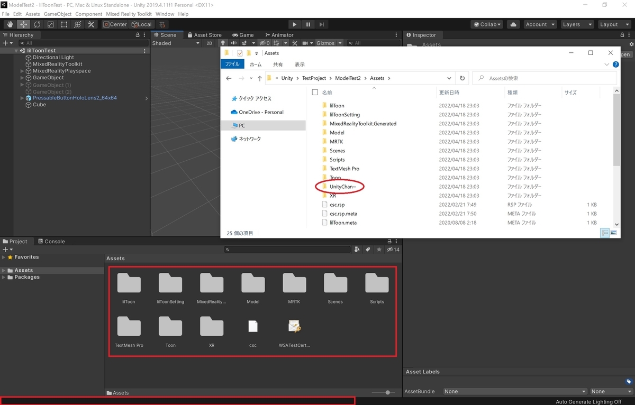The image size is (635, 405).
Task: Expand PressableButtonHoloLens2_64x64 object
Action: pyautogui.click(x=22, y=98)
